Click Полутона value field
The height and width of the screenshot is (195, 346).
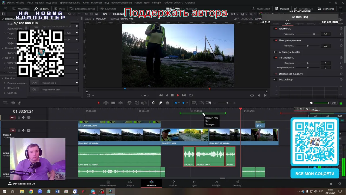325,63
